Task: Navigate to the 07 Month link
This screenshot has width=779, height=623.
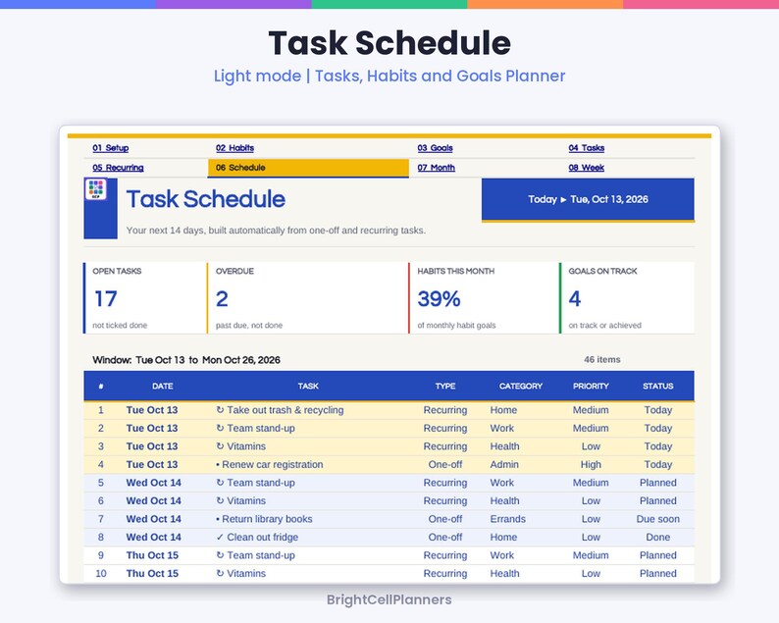Action: click(x=436, y=168)
